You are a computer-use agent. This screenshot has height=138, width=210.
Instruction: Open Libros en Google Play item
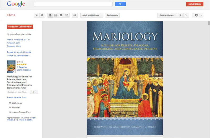pos(20,112)
